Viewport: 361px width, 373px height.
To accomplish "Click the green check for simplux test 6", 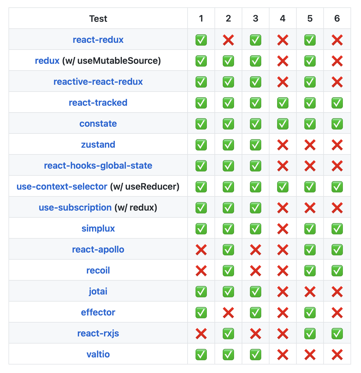I will click(337, 229).
